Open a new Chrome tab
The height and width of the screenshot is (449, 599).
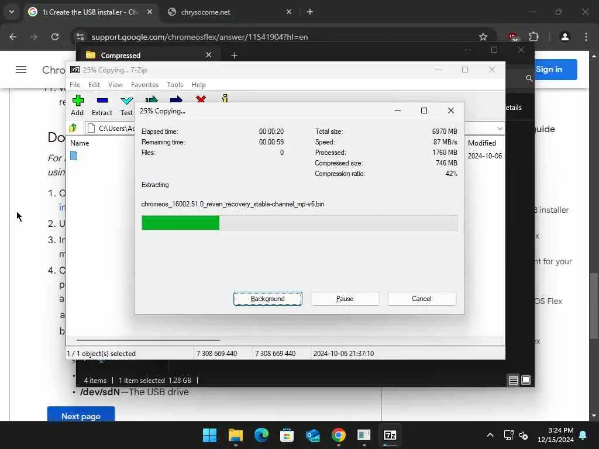coord(310,12)
